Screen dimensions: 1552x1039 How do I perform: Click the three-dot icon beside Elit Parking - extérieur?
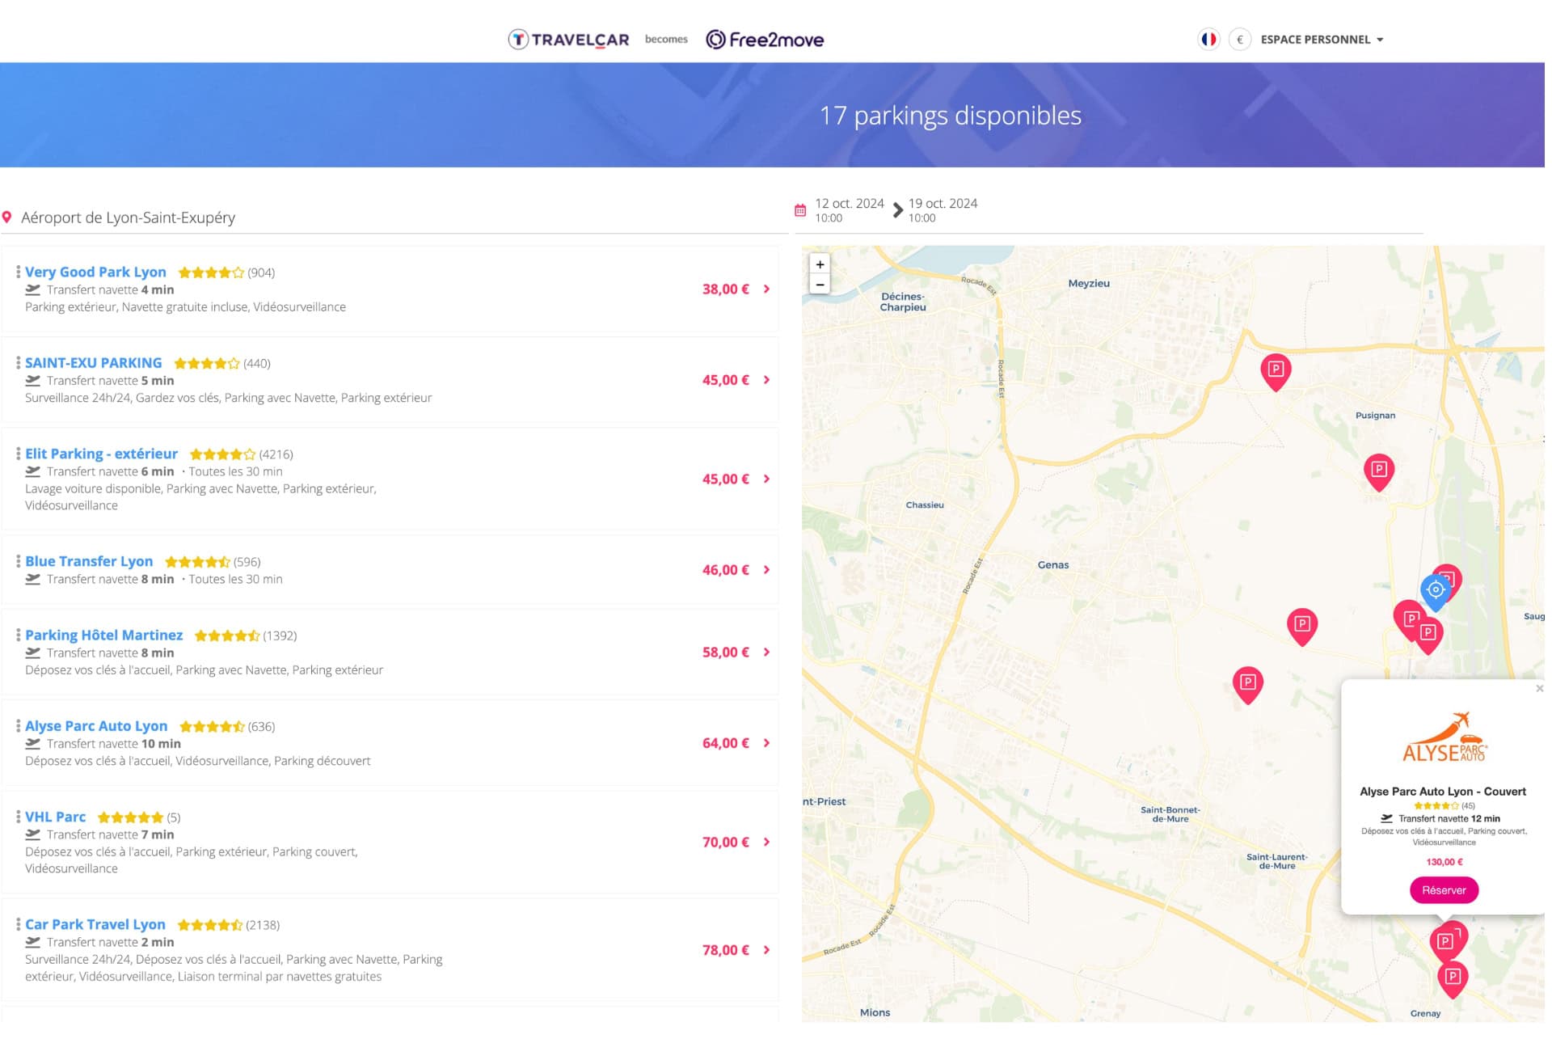[18, 454]
